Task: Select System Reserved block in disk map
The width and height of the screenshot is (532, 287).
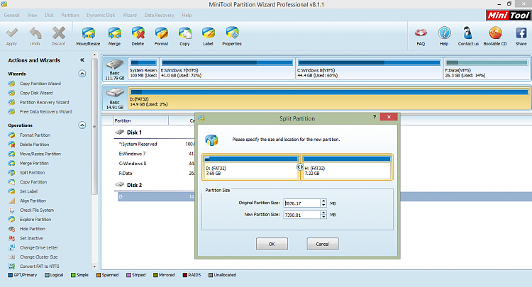Action: click(x=143, y=69)
